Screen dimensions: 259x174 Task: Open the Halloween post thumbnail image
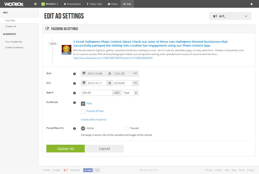click(x=67, y=50)
